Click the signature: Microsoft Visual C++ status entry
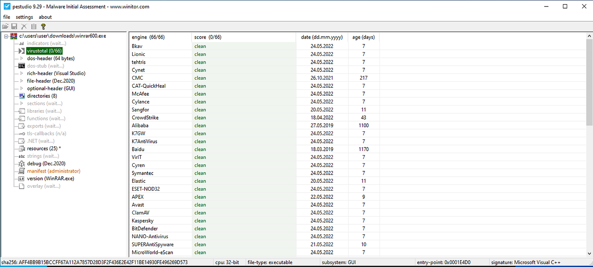The width and height of the screenshot is (593, 267). tap(526, 262)
